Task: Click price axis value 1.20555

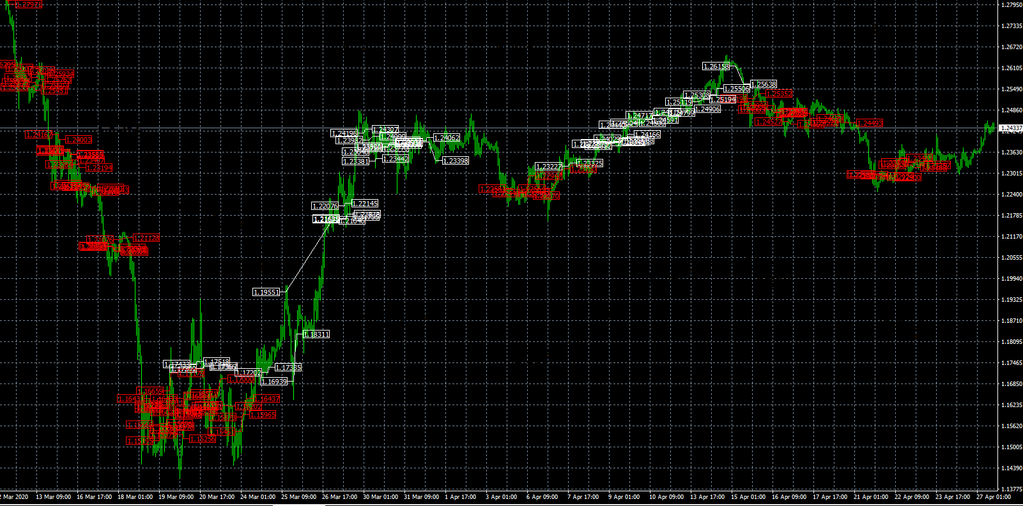Action: 1011,258
